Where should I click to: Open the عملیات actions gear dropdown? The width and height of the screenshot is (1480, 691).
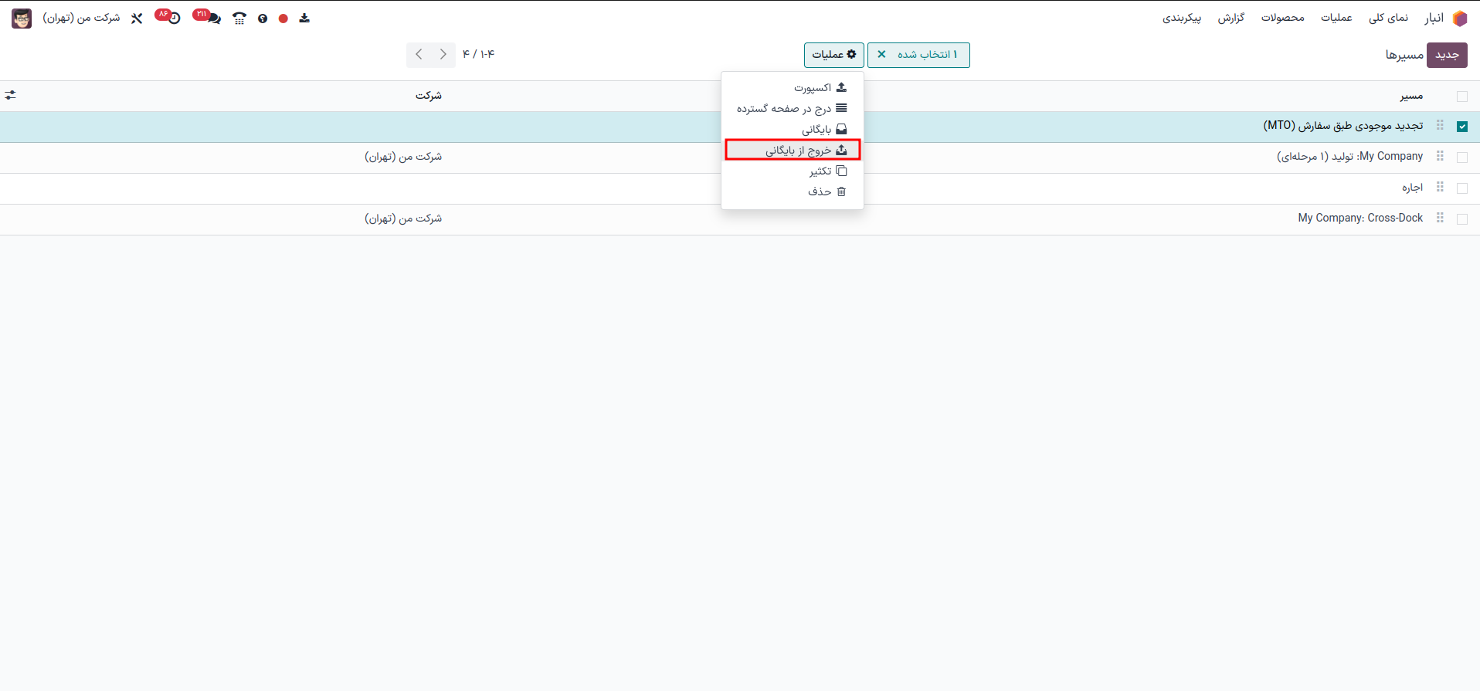coord(833,55)
